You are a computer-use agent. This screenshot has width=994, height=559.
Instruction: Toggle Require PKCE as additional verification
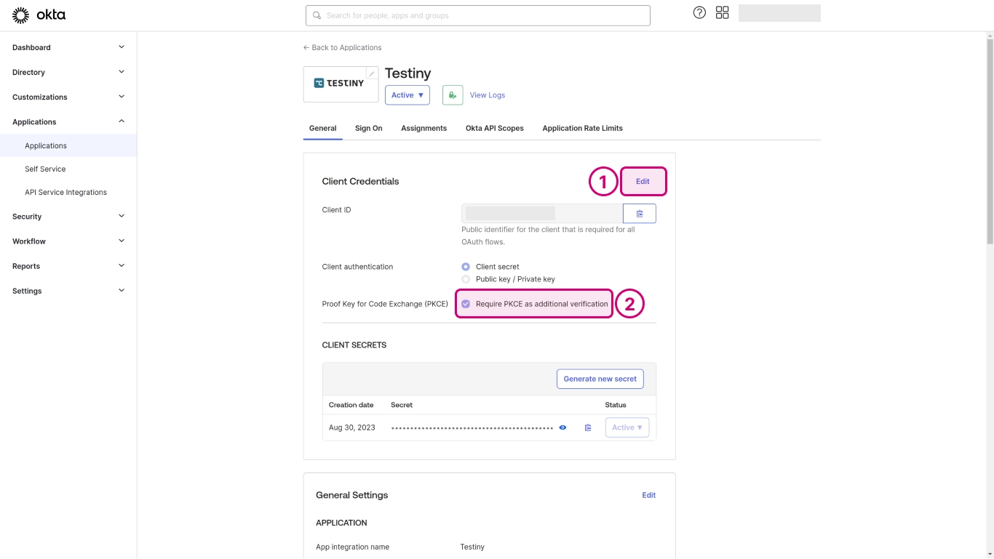click(x=466, y=304)
